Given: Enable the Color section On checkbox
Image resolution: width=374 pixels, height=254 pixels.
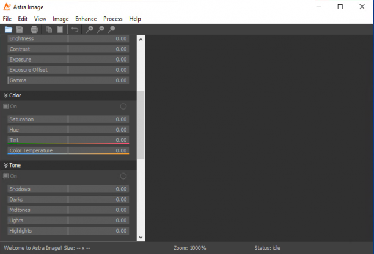Looking at the screenshot, I should tap(5, 107).
